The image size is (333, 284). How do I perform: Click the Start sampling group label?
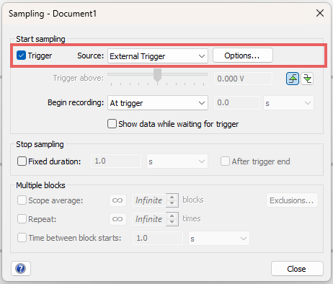[40, 39]
